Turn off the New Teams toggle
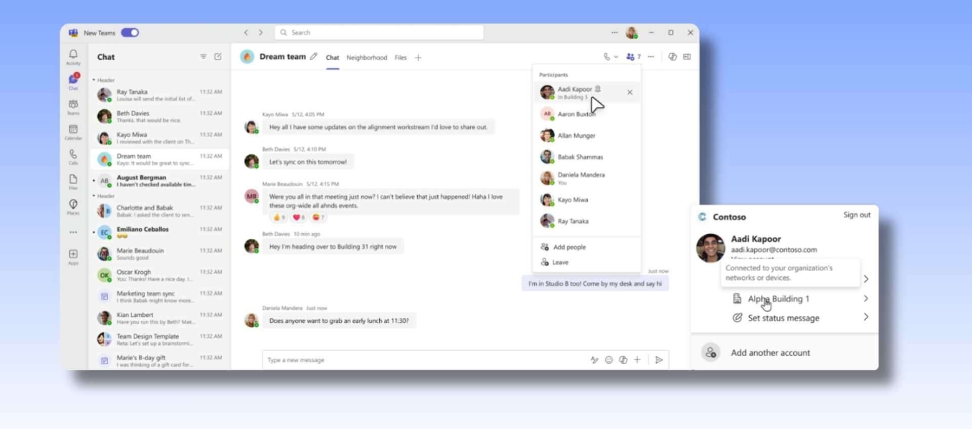 point(130,32)
